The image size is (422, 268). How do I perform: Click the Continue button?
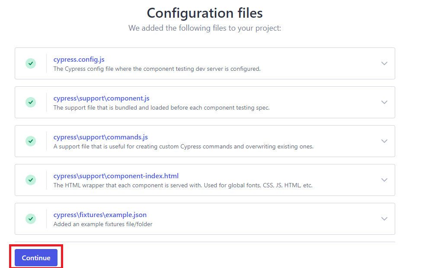(35, 258)
